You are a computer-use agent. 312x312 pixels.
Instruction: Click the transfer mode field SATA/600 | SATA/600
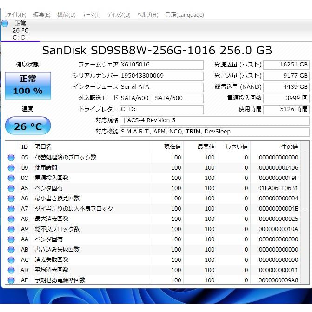point(161,98)
